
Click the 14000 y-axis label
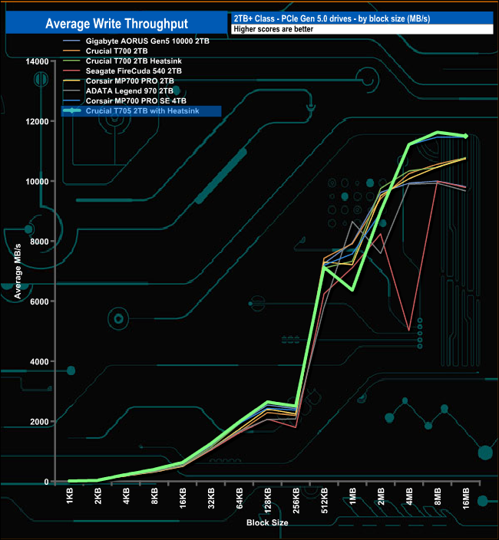coord(37,61)
